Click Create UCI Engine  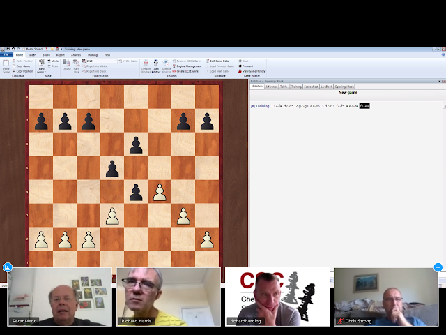click(x=185, y=71)
